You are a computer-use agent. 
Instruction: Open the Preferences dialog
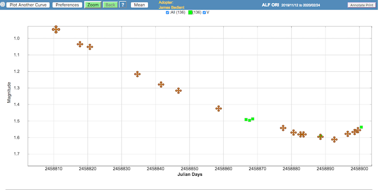67,5
